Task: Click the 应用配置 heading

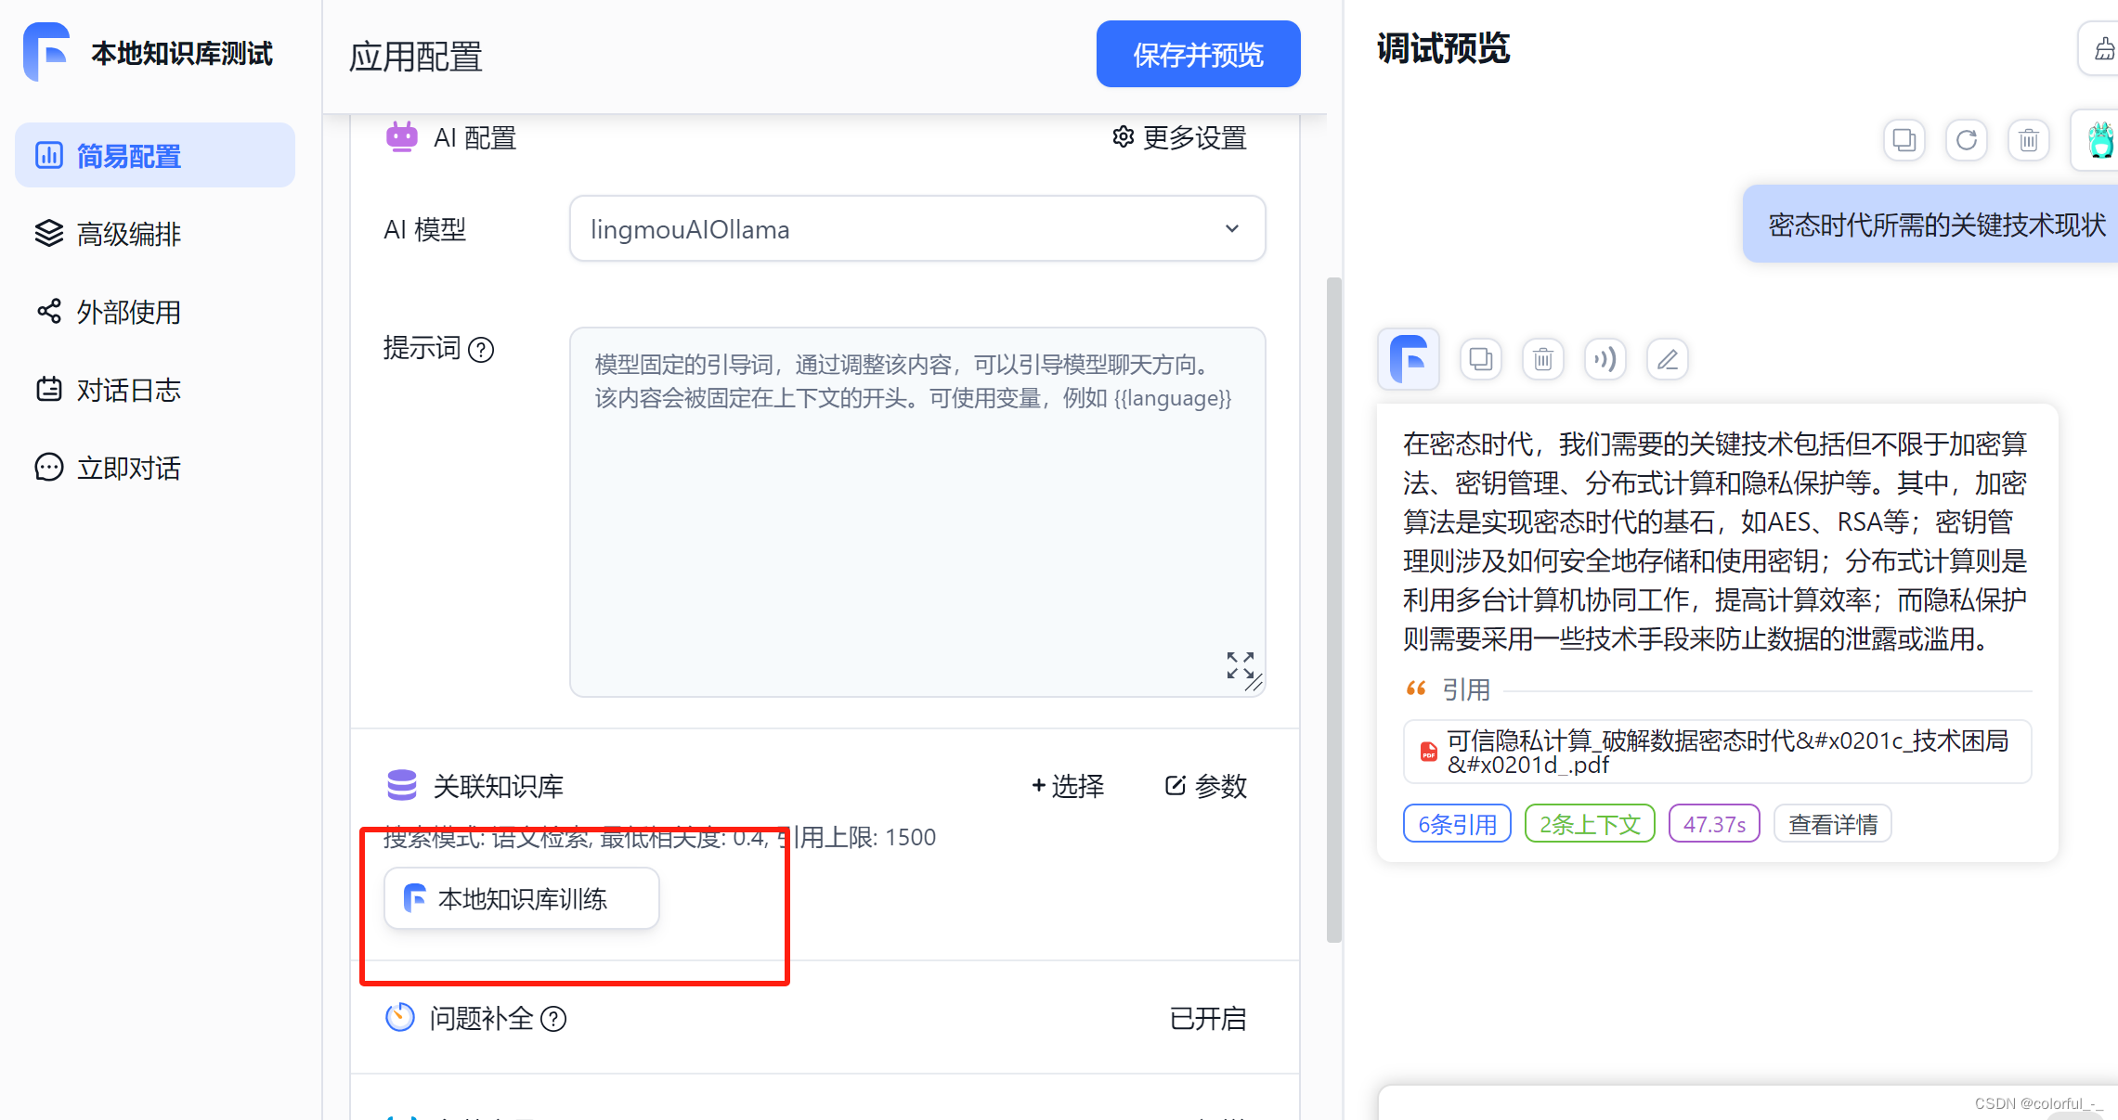Action: [416, 57]
